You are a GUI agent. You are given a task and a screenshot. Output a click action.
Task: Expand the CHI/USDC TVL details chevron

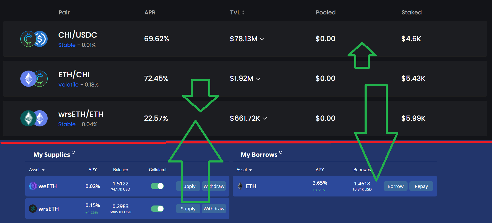(x=262, y=39)
